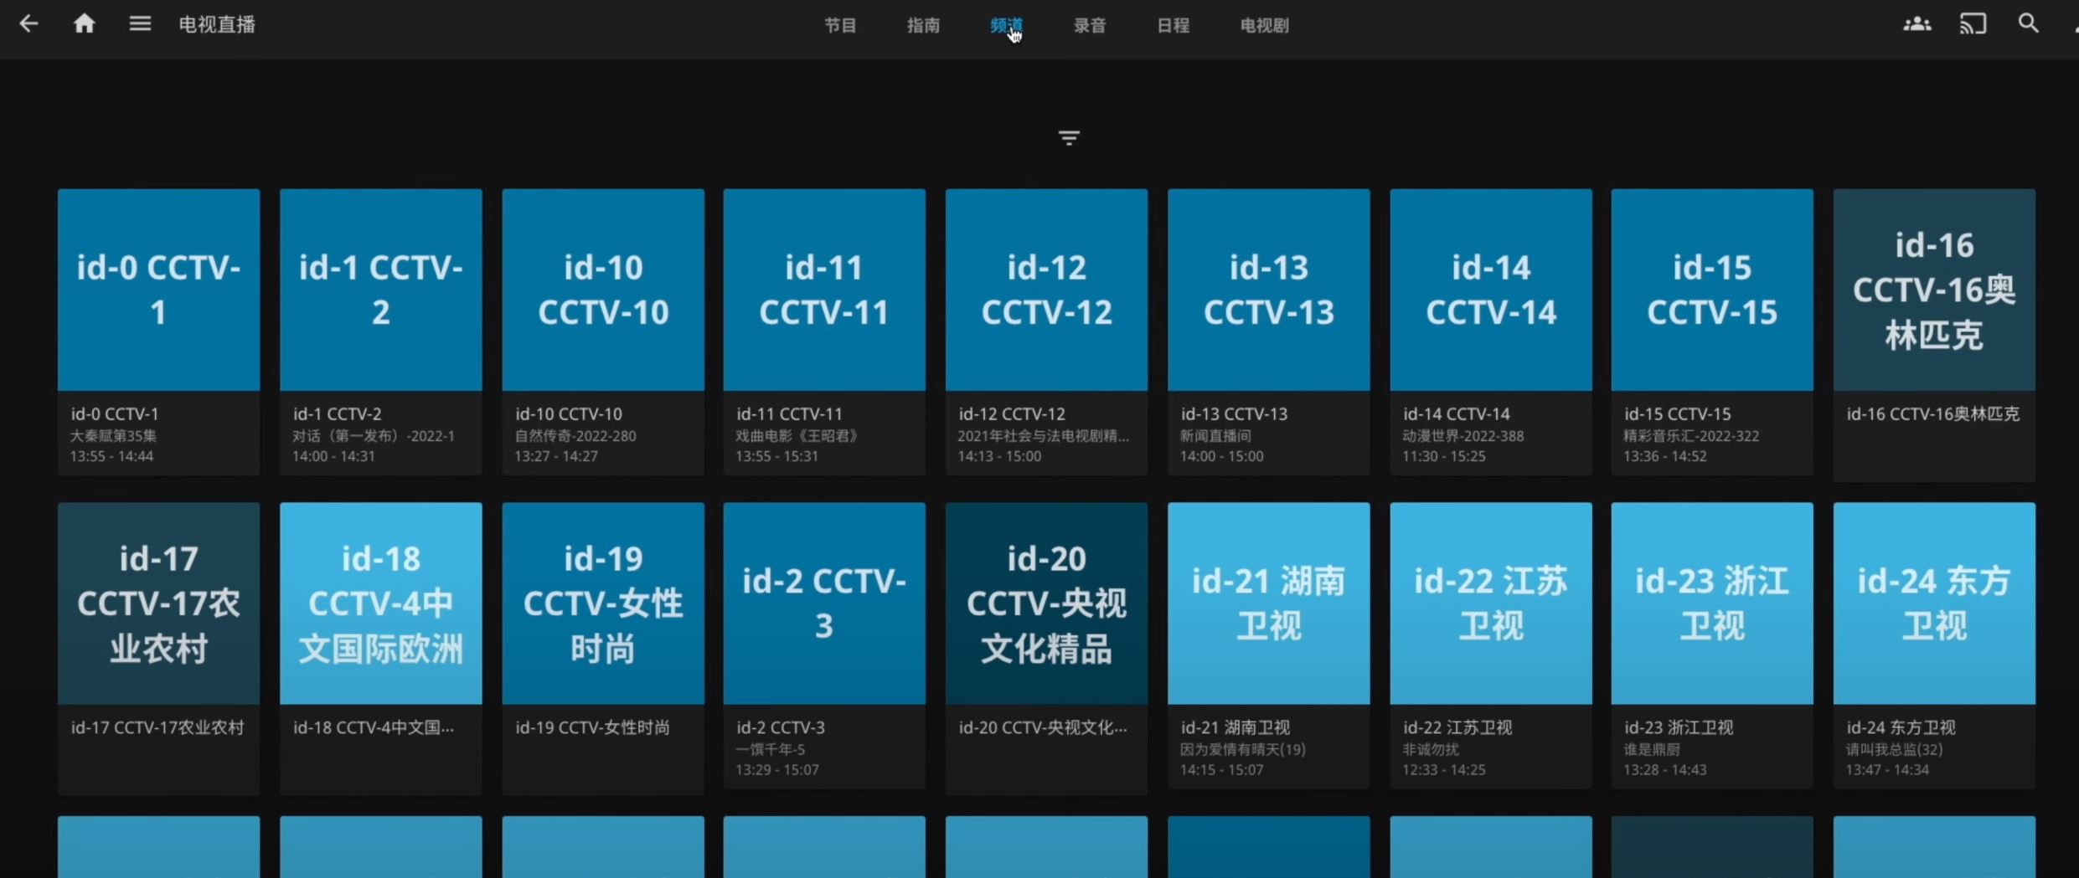Go to the home screen icon
The image size is (2079, 878).
pos(84,24)
